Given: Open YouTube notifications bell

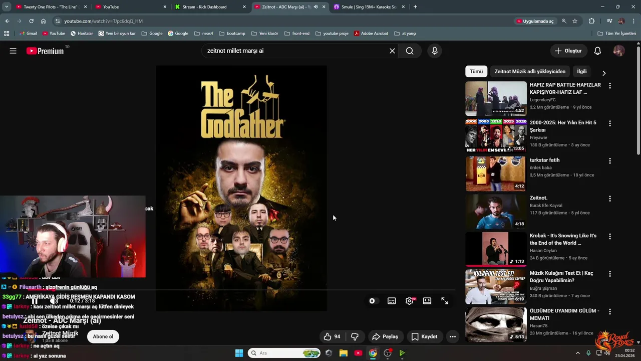Looking at the screenshot, I should tap(597, 51).
